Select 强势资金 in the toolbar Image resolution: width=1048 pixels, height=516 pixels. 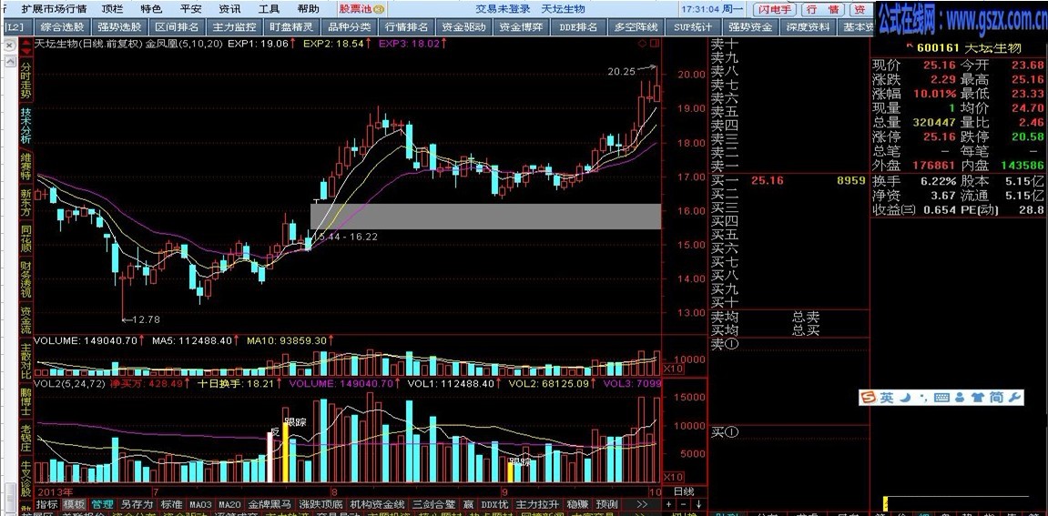click(750, 27)
